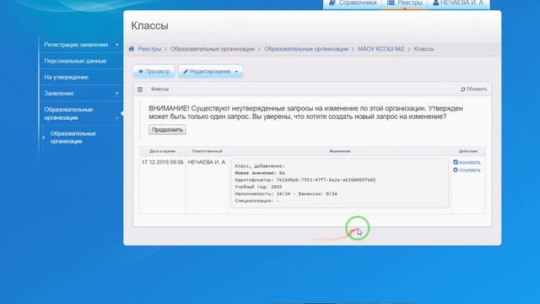Open the Справочники tab in top navigation
This screenshot has width=540, height=304.
tap(353, 3)
